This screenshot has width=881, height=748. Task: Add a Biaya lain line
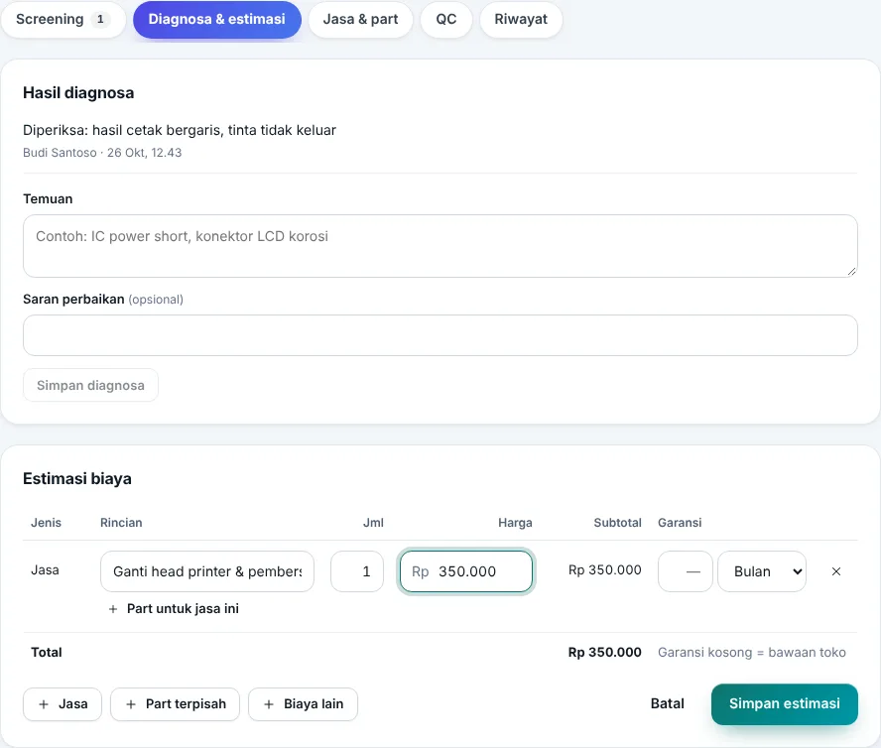pyautogui.click(x=303, y=704)
